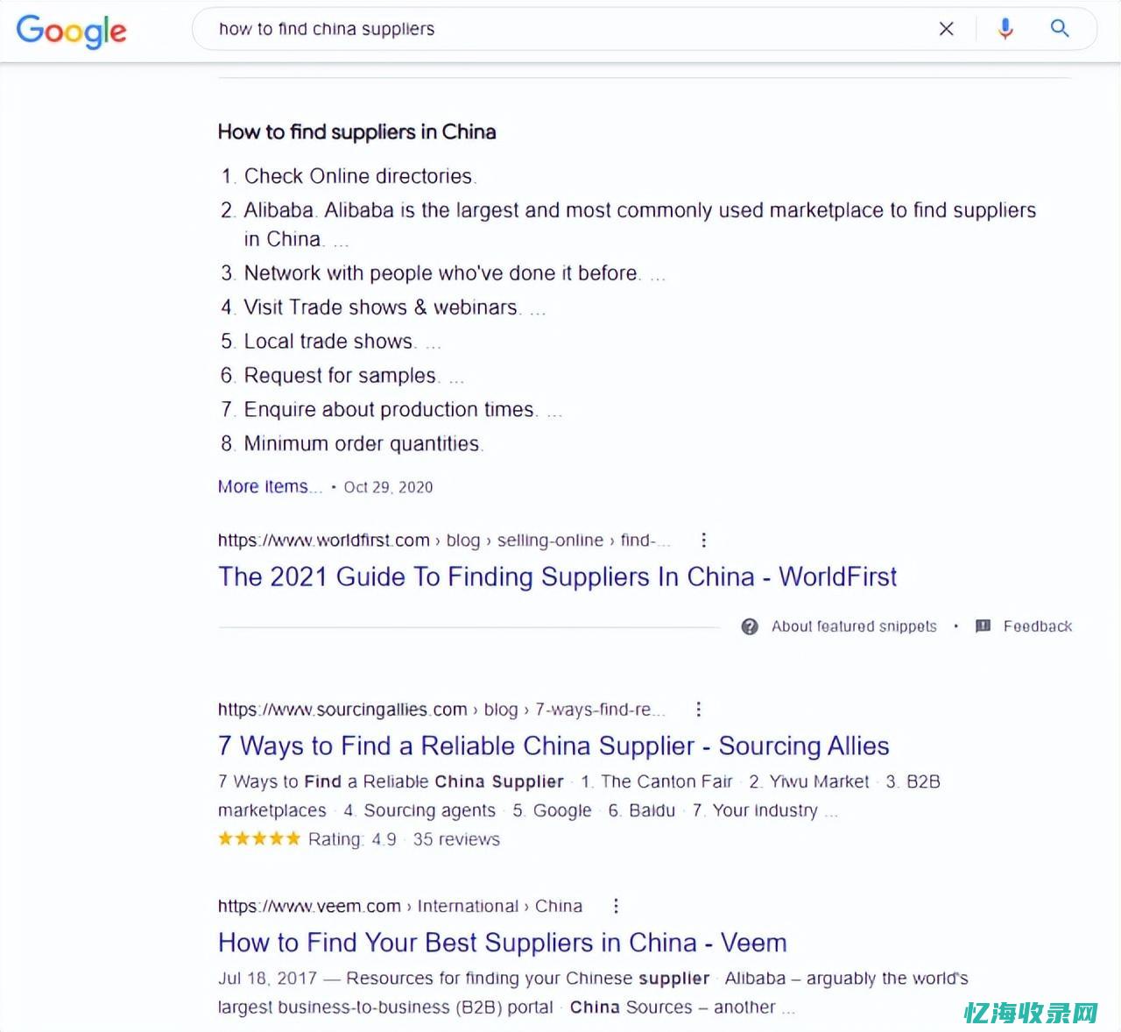This screenshot has width=1121, height=1032.
Task: Clear the search box with X icon
Action: [946, 29]
